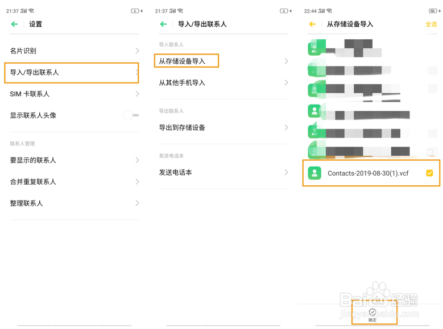Toggle the 显示联系人头像 switch
The width and height of the screenshot is (443, 329).
click(131, 115)
